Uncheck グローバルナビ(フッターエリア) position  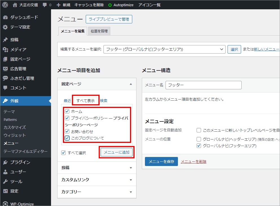pyautogui.click(x=199, y=146)
